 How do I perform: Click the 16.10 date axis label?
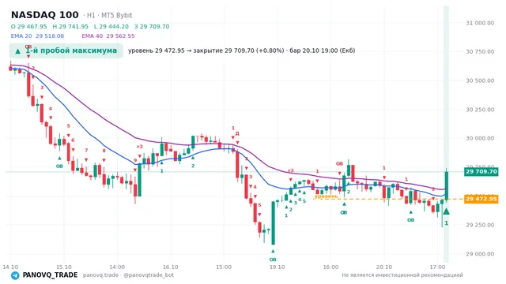point(171,267)
